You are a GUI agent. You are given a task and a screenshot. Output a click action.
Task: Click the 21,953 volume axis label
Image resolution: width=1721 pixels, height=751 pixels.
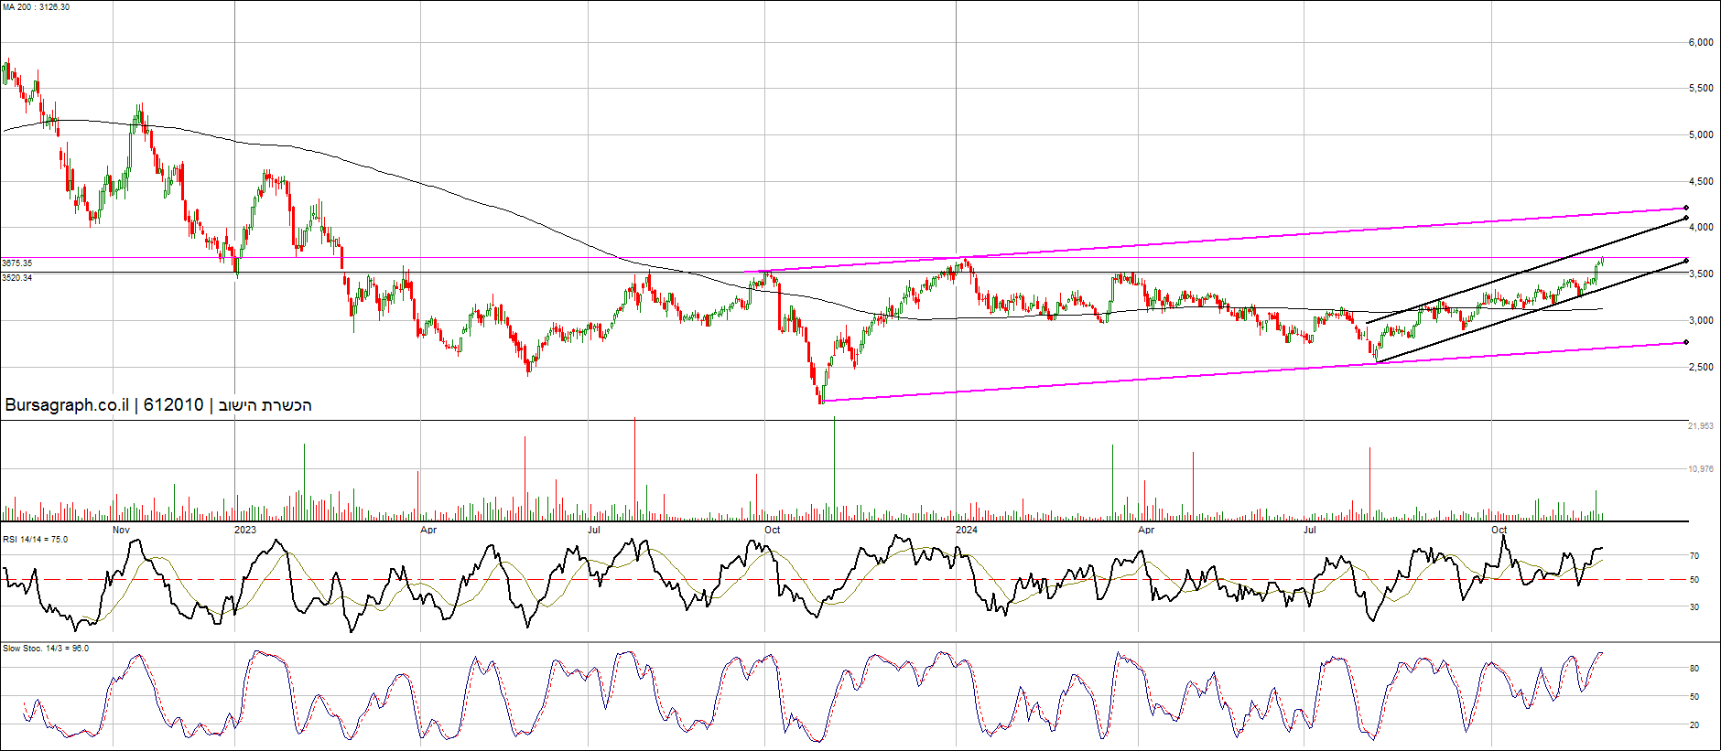pos(1701,426)
